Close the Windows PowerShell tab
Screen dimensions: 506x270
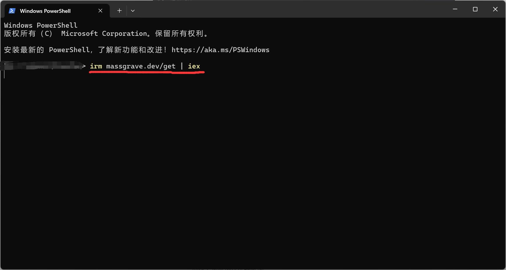pyautogui.click(x=100, y=11)
